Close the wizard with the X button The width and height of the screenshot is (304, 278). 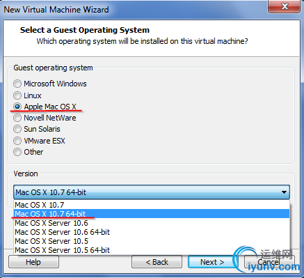click(x=285, y=6)
